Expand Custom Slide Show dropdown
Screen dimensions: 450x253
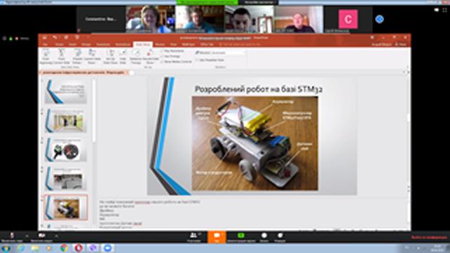[x=92, y=57]
